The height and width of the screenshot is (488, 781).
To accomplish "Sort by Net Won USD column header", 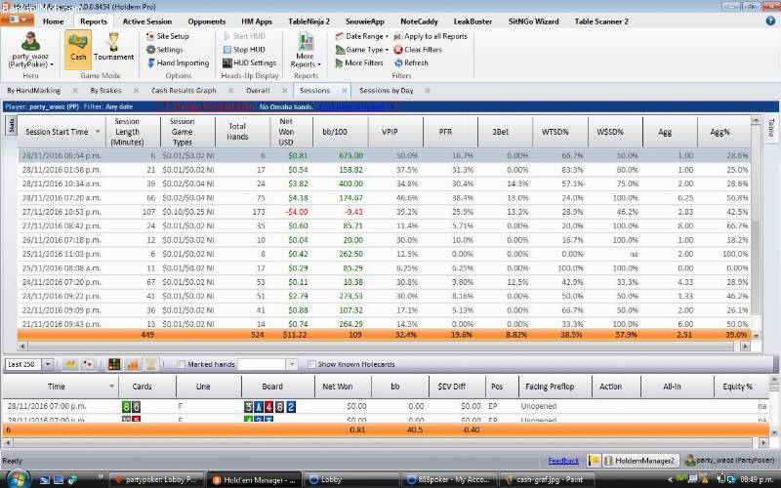I will 291,132.
